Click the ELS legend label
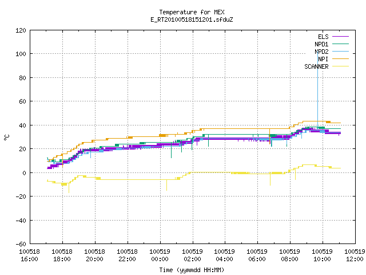 point(323,37)
